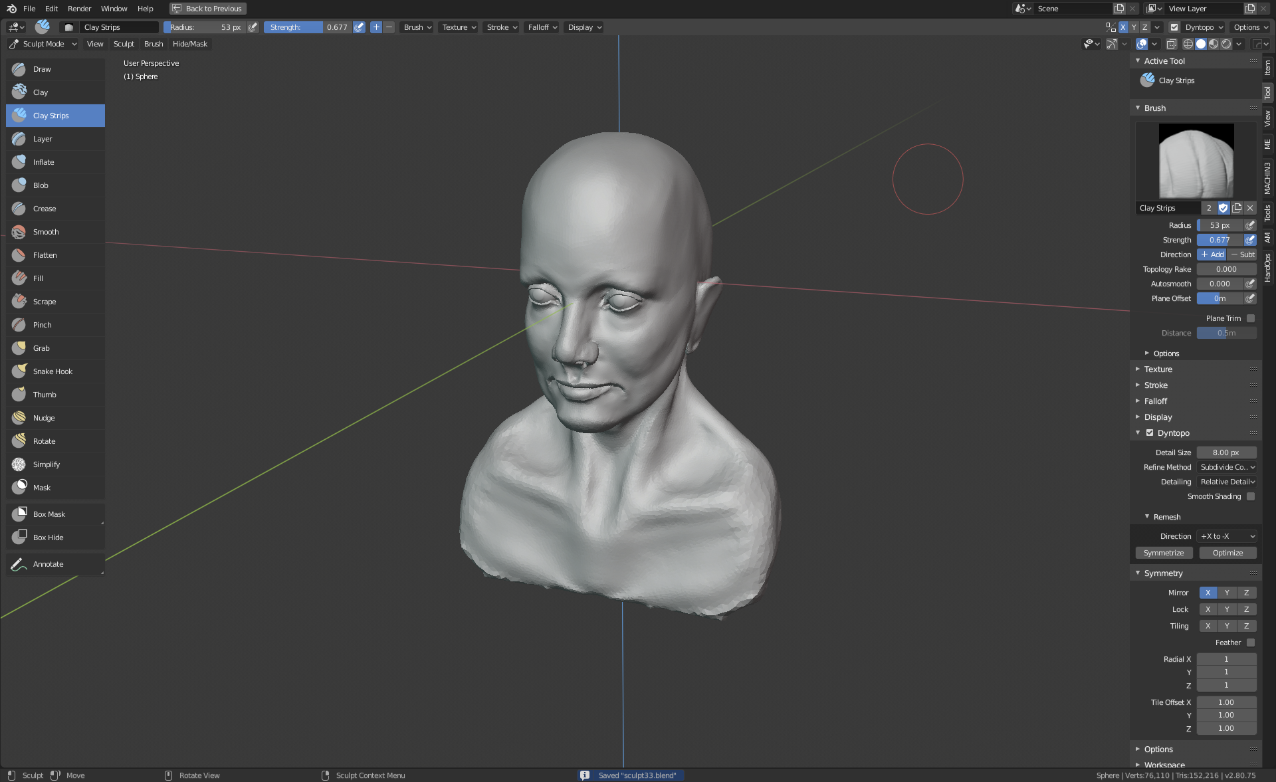This screenshot has width=1276, height=782.
Task: Expand the Falloff panel in sidebar
Action: coord(1156,401)
